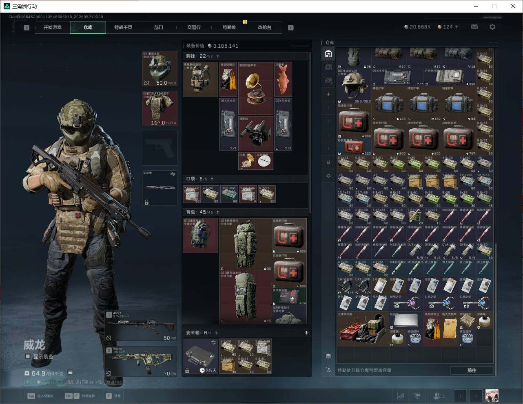
Task: Select the small red med kit showing 220
Action: (354, 147)
